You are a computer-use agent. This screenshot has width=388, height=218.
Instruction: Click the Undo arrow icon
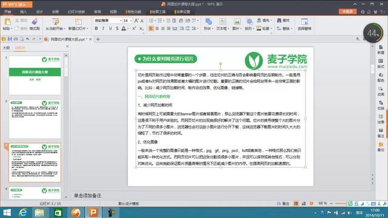point(28,39)
